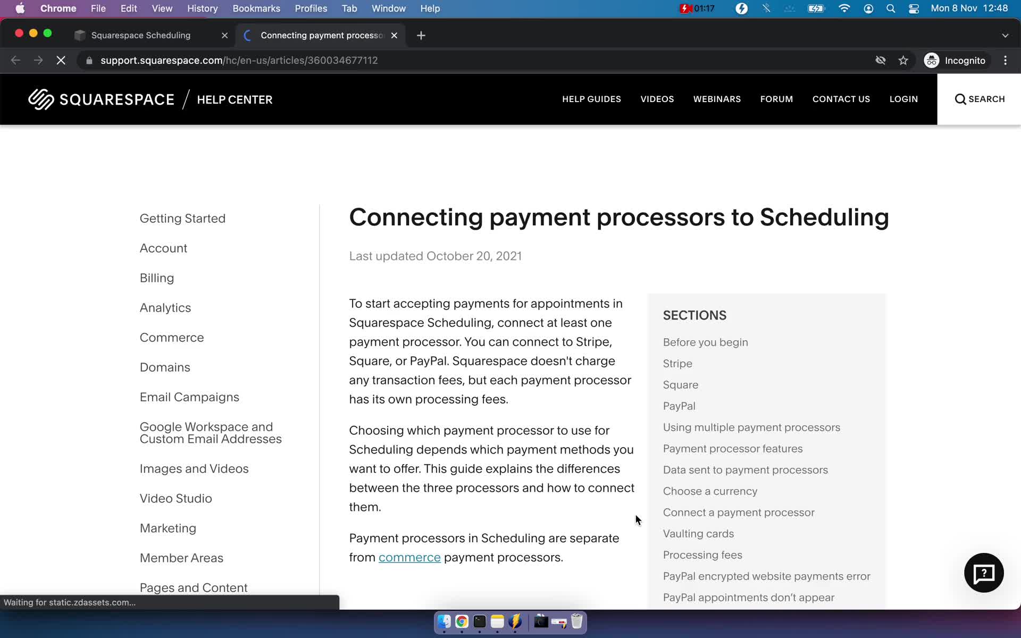1021x638 pixels.
Task: Jump to Before you begin section
Action: pyautogui.click(x=705, y=342)
